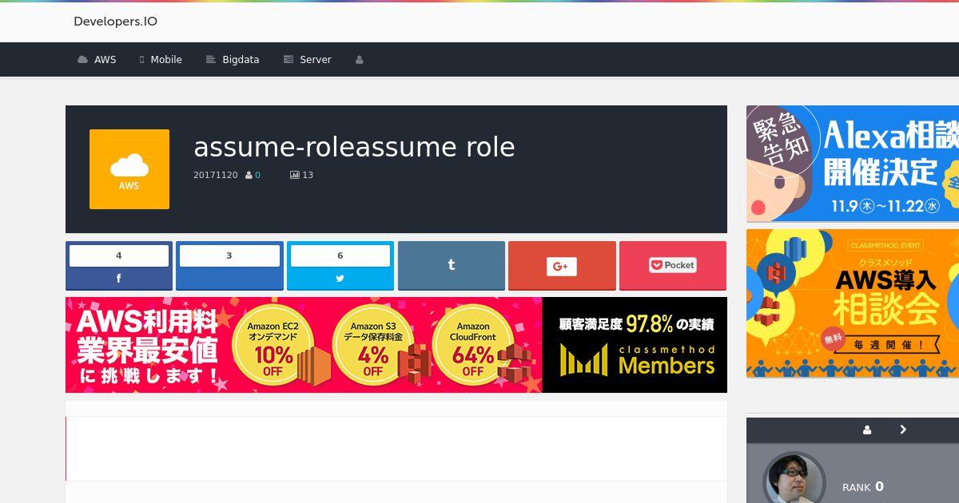This screenshot has height=503, width=959.
Task: Share the article on Facebook
Action: 119,266
